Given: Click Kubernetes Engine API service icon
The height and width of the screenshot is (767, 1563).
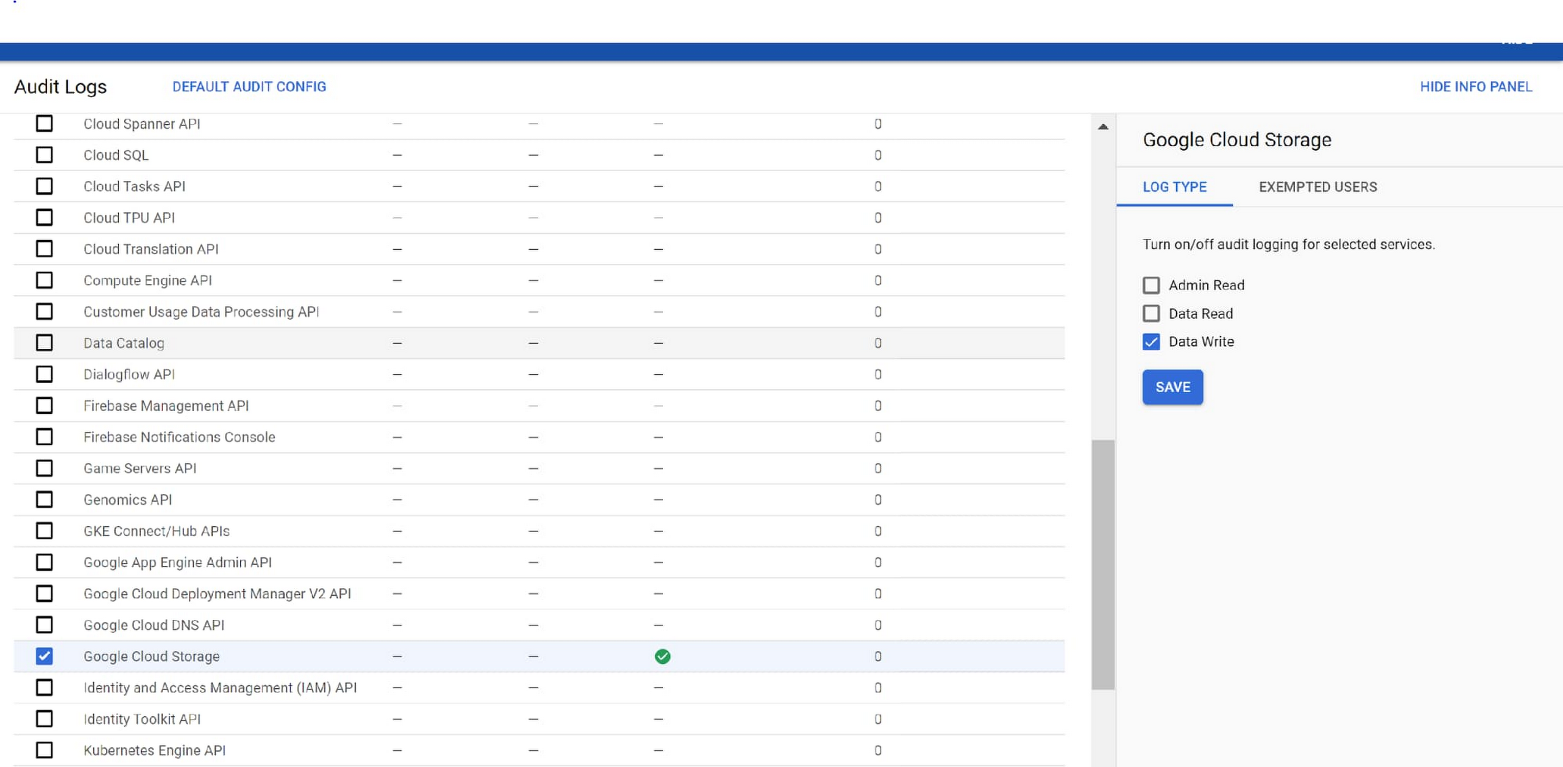Looking at the screenshot, I should click(x=44, y=750).
